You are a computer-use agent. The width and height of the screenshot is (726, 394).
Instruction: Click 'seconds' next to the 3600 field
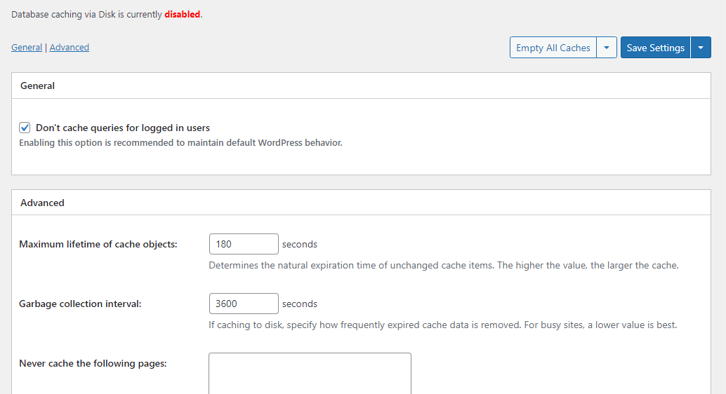coord(300,304)
